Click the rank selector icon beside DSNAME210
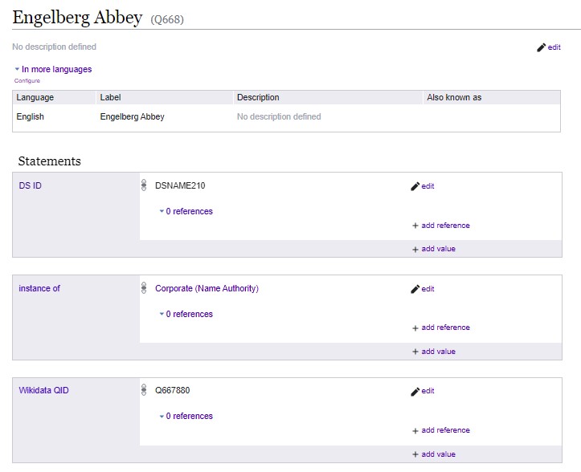 tap(144, 185)
